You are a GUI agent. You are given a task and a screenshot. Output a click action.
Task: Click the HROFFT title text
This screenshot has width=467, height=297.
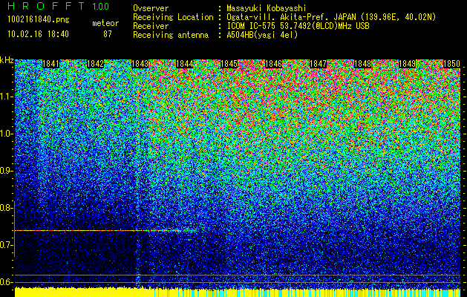tap(46, 6)
